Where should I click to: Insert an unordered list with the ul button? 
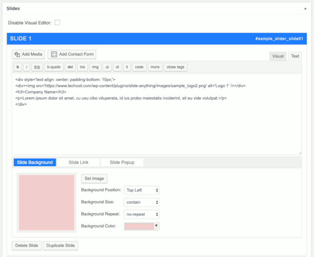(x=106, y=67)
